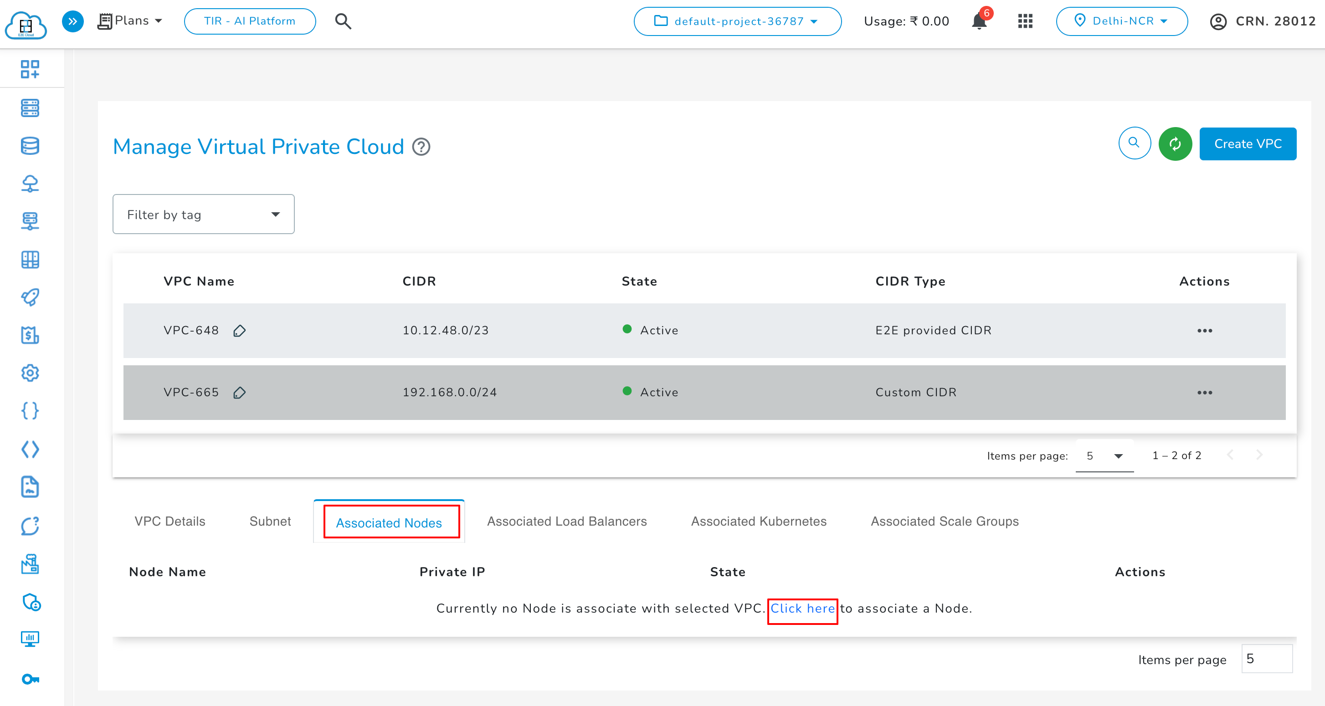Switch to the Subnet tab

tap(270, 522)
